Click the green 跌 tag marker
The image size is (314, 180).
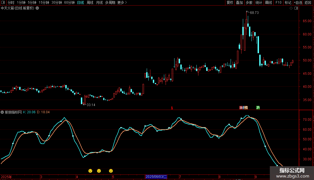[x=258, y=107]
